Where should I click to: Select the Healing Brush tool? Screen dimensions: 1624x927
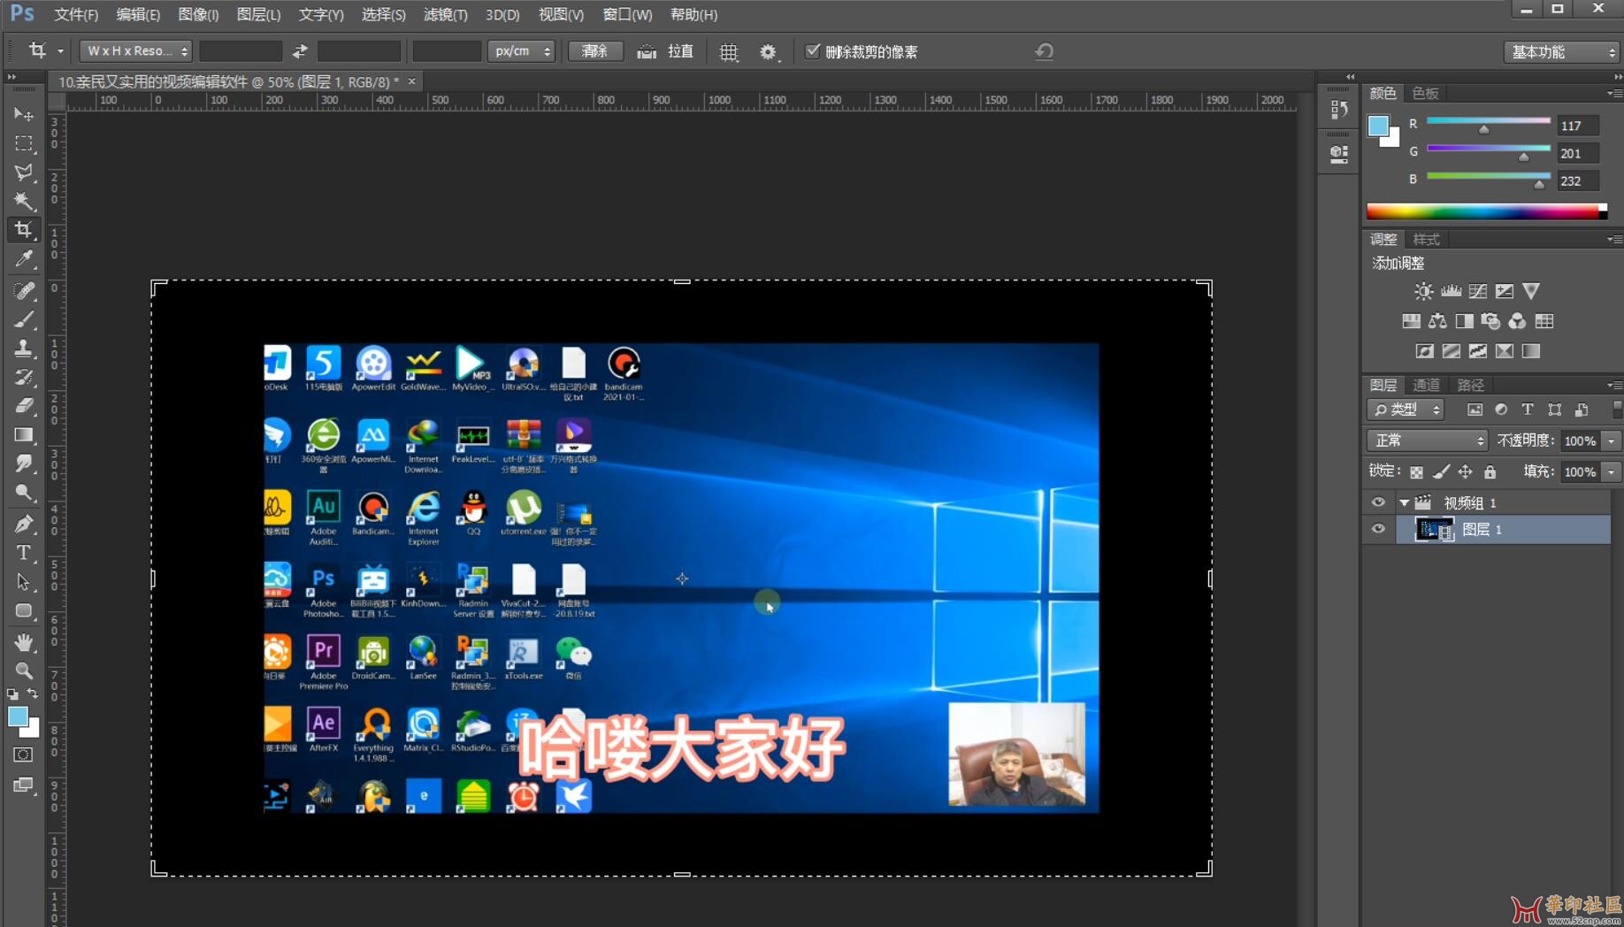(24, 290)
